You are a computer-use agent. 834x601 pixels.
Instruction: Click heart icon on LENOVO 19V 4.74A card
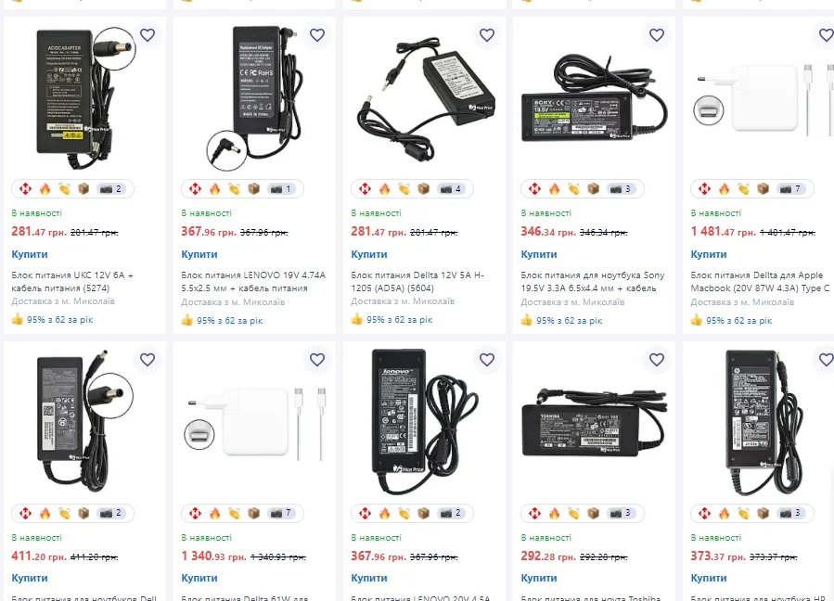pos(317,35)
